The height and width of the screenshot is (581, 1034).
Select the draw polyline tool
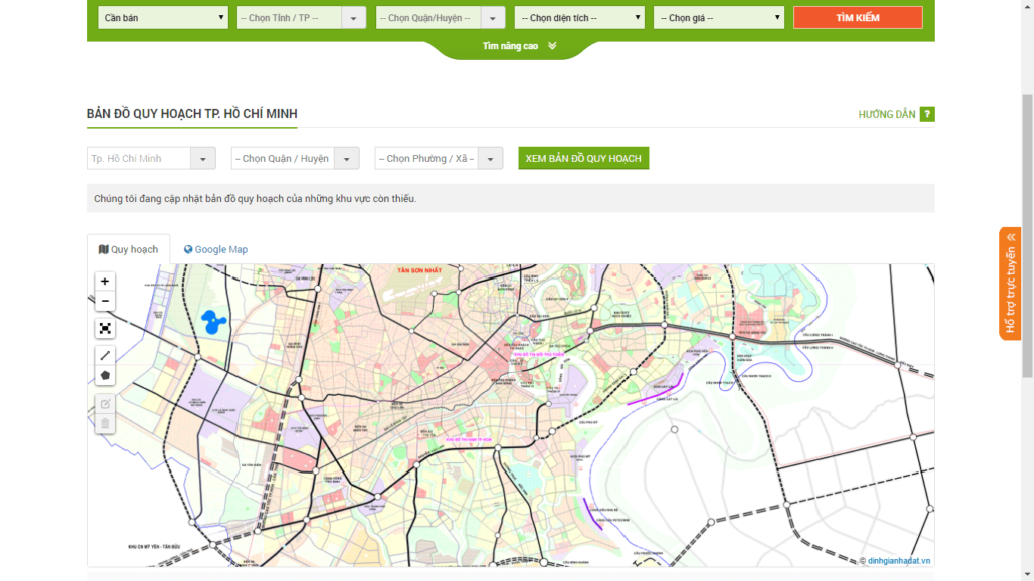click(105, 355)
